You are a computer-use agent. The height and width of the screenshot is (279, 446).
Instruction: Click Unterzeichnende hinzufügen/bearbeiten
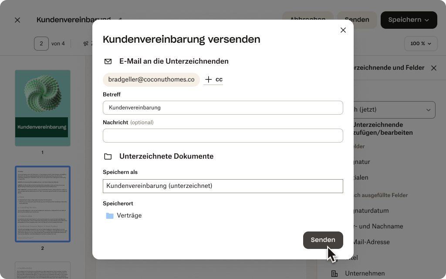[x=382, y=129]
